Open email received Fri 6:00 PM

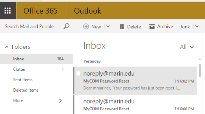click(135, 104)
